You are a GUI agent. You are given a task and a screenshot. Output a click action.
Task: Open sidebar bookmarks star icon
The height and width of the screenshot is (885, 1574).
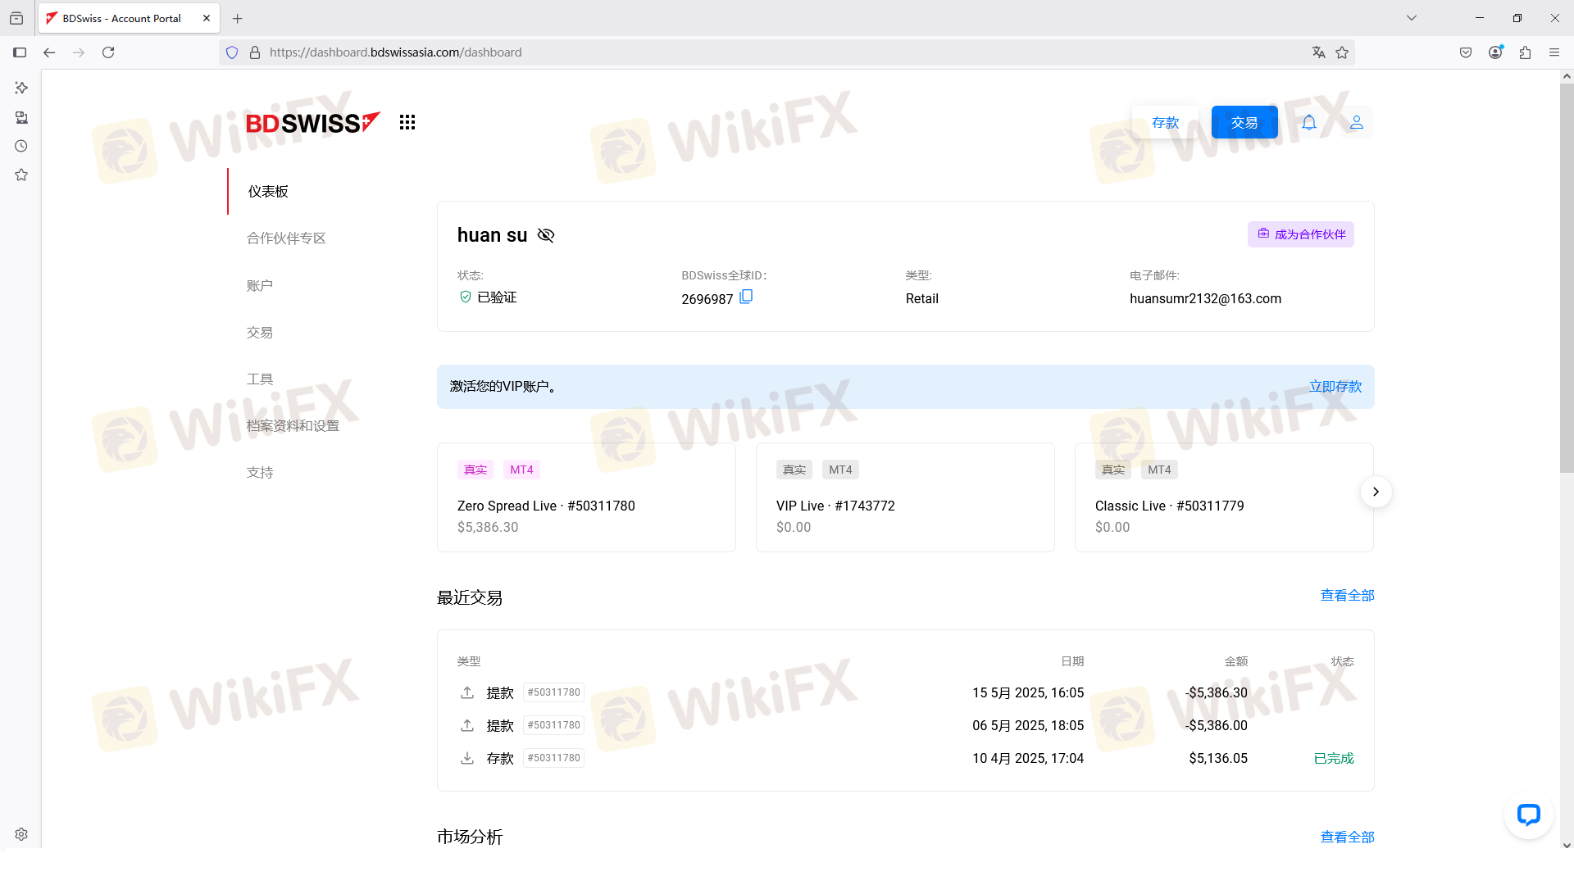pyautogui.click(x=21, y=175)
